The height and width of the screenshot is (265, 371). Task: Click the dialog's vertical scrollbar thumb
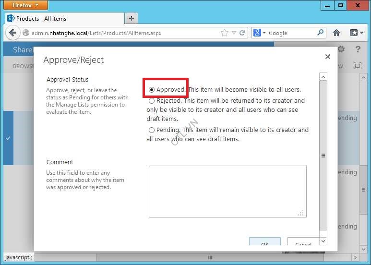[x=323, y=156]
